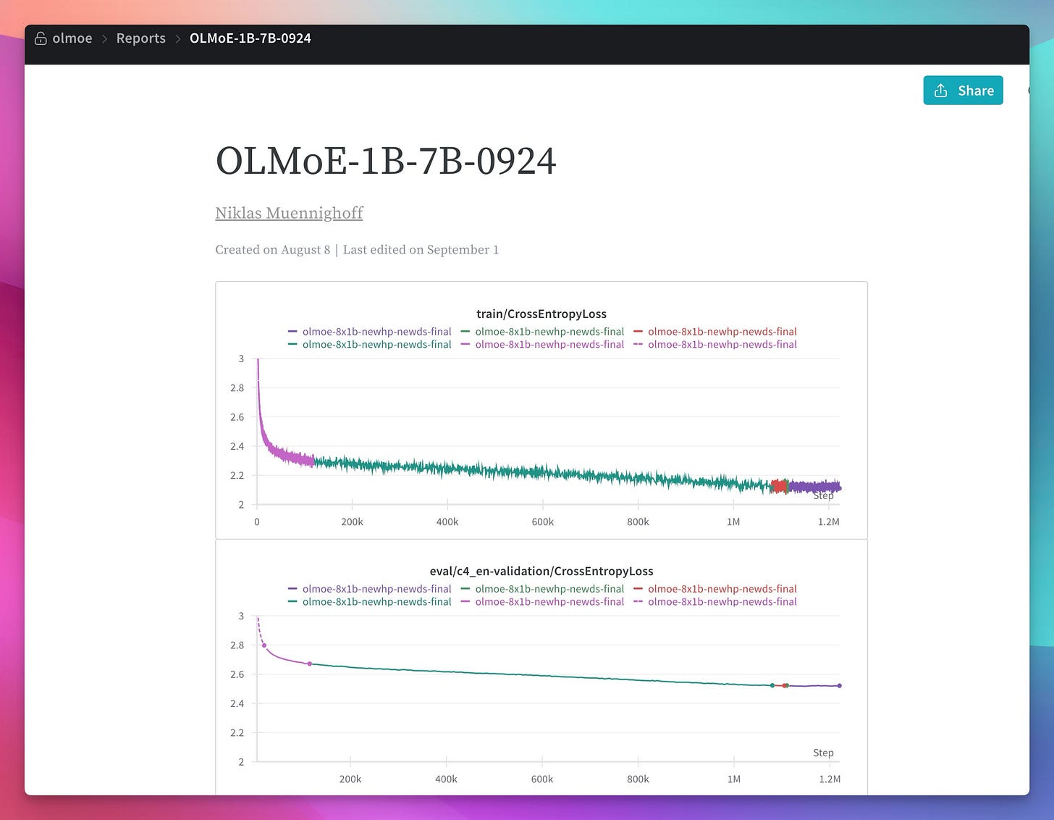Click pink data point near 2.8 in eval chart
1054x820 pixels.
coord(264,645)
